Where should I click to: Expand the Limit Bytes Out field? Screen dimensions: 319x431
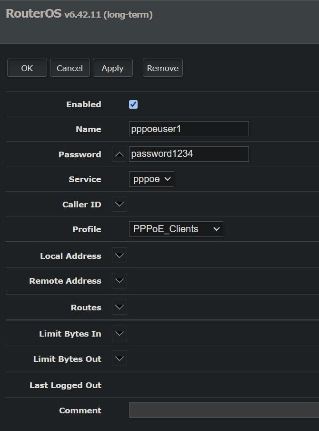pos(120,359)
